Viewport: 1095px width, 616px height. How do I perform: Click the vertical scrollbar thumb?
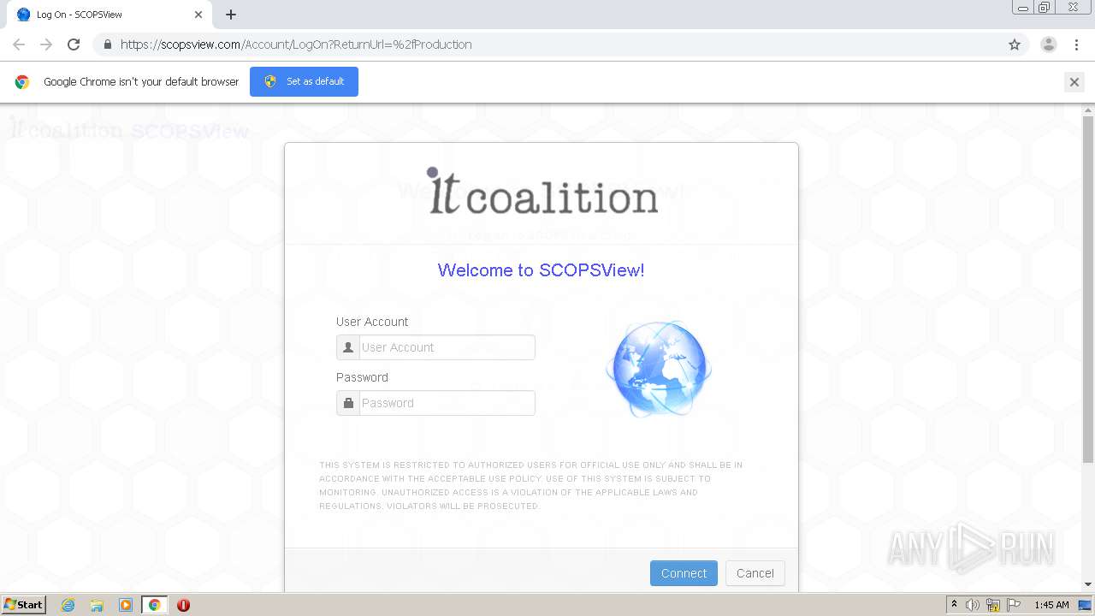(x=1088, y=291)
